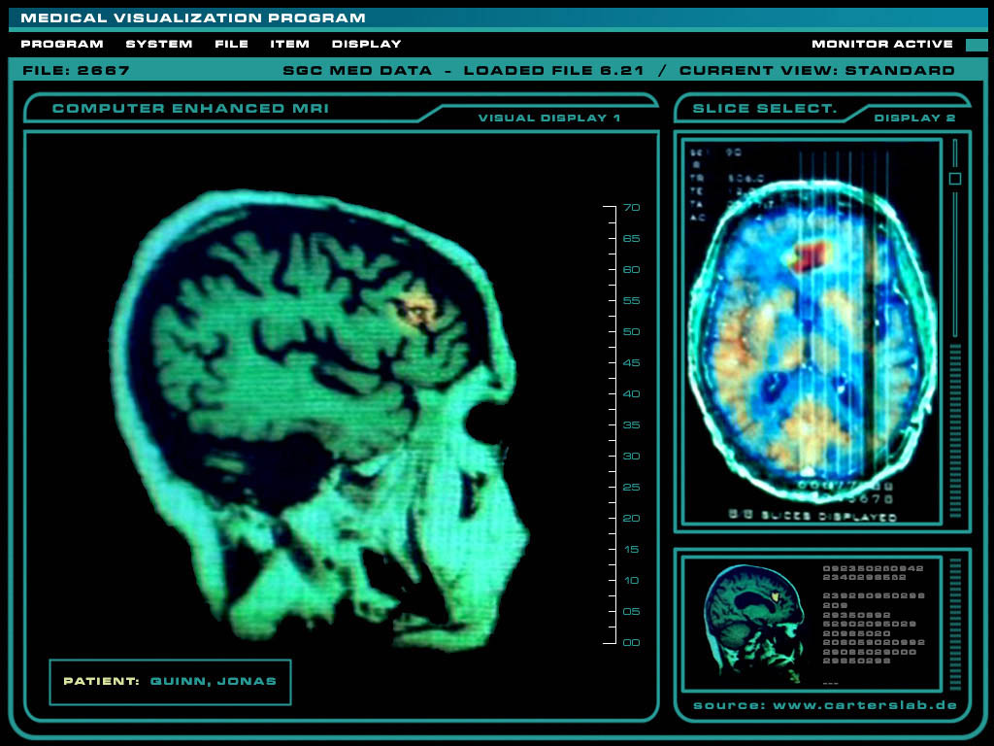This screenshot has width=994, height=746.
Task: Click the square slider handle in Display 2
Action: [955, 179]
